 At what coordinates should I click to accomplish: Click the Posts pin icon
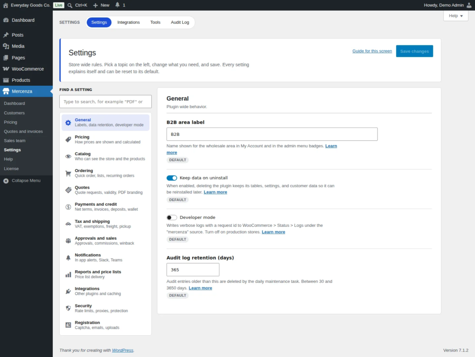[x=6, y=35]
